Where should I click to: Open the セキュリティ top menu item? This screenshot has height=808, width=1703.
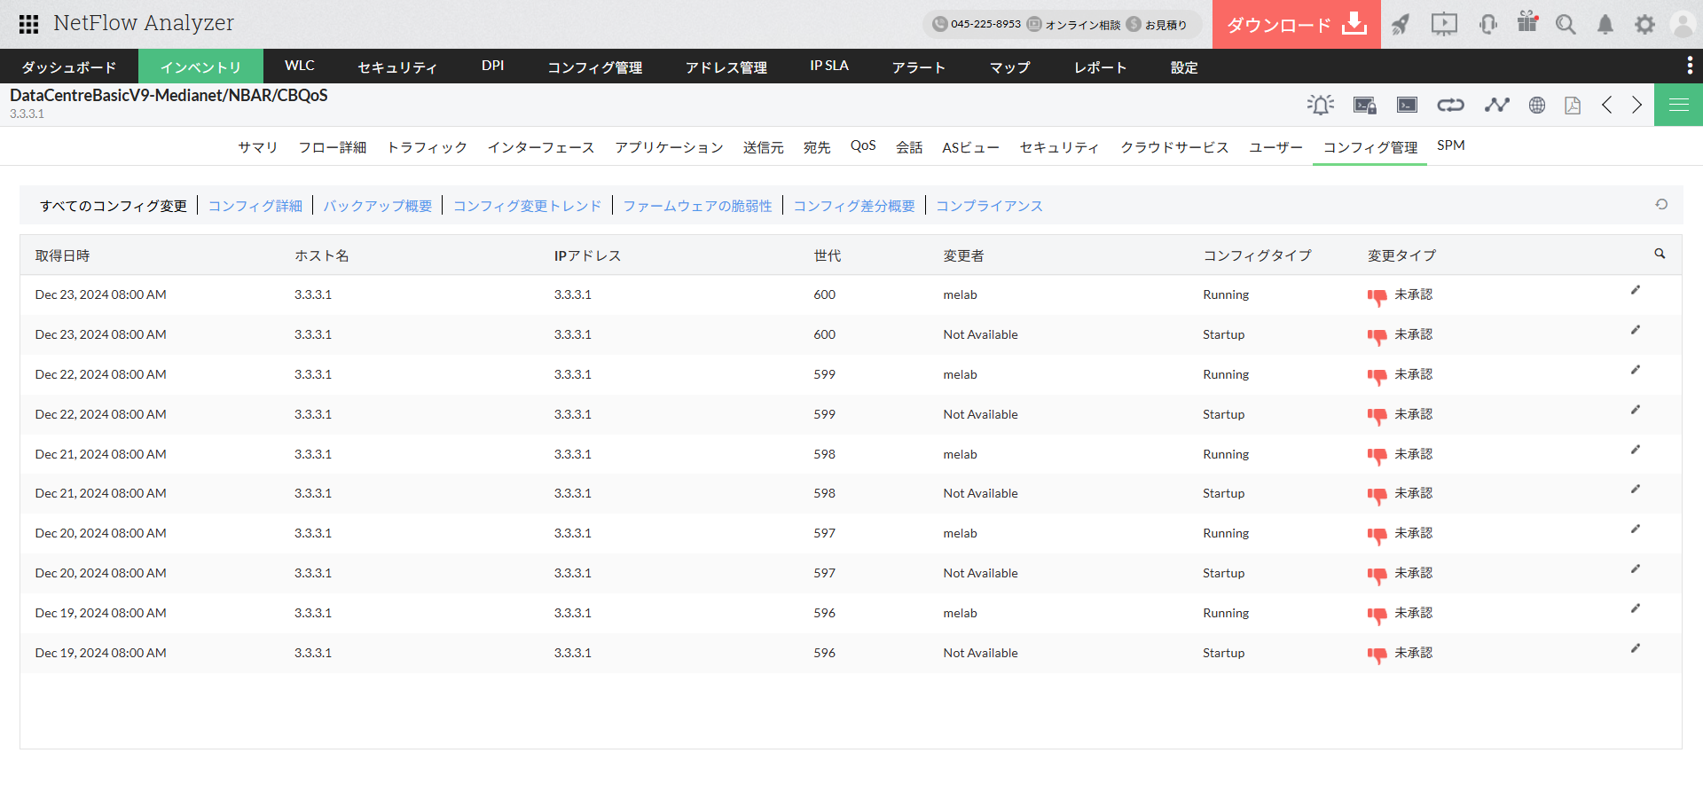pyautogui.click(x=396, y=67)
